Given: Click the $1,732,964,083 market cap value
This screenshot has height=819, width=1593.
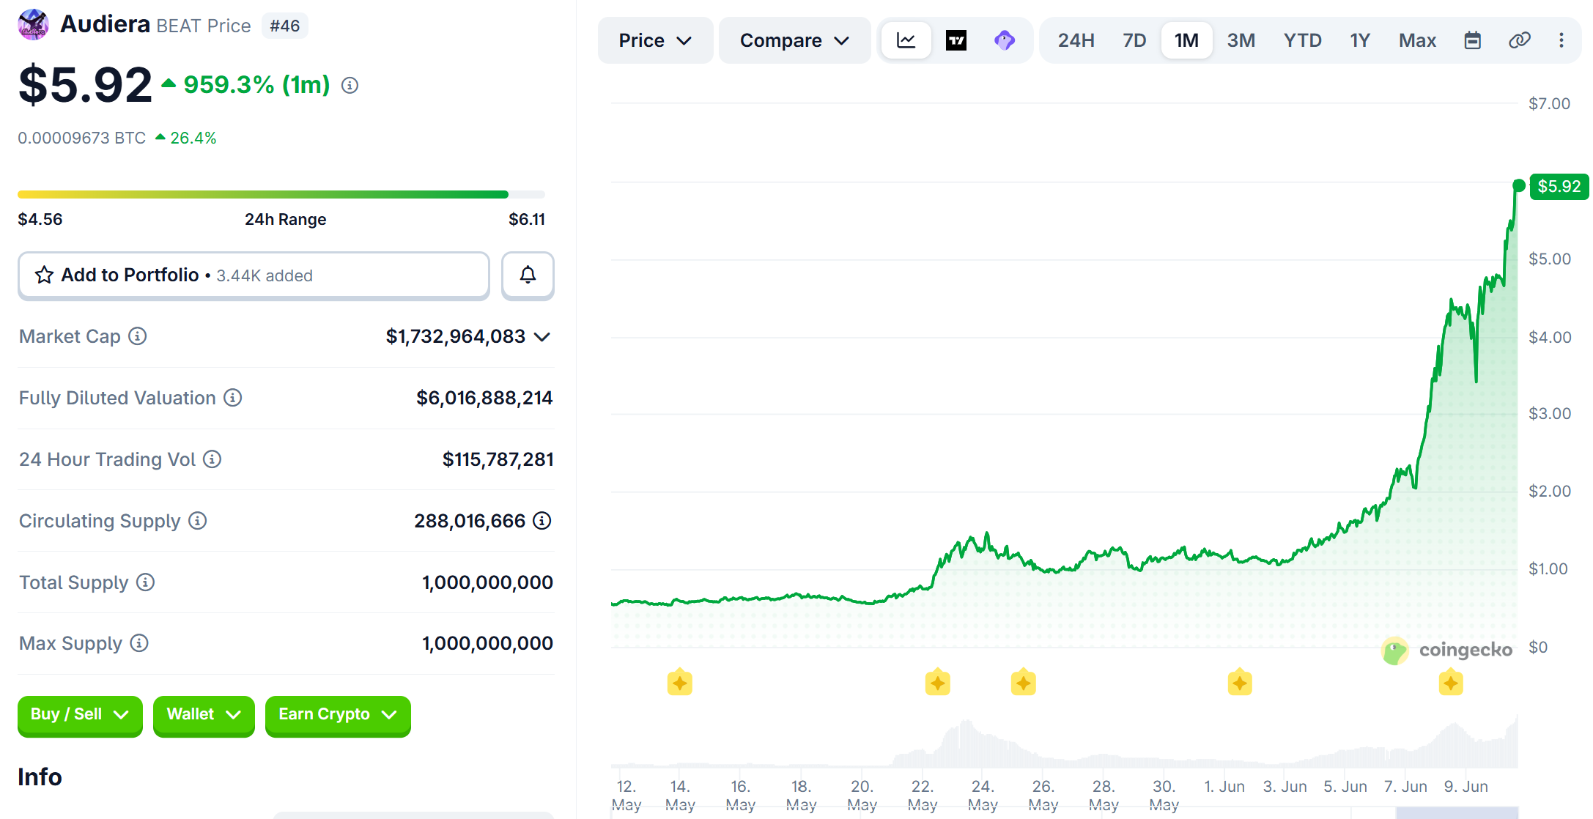Looking at the screenshot, I should (456, 336).
